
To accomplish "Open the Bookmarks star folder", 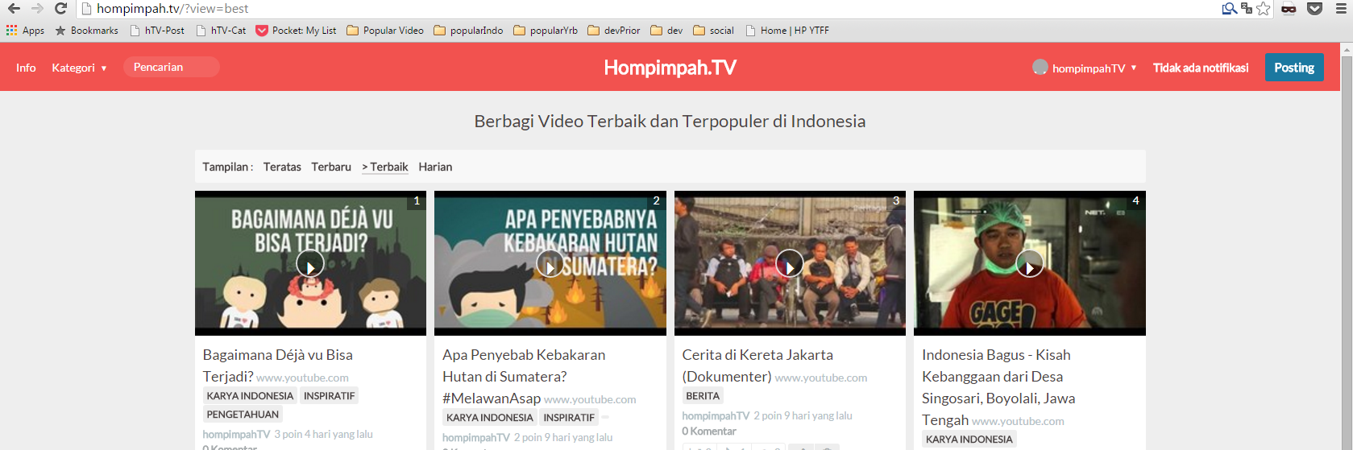I will (x=86, y=31).
